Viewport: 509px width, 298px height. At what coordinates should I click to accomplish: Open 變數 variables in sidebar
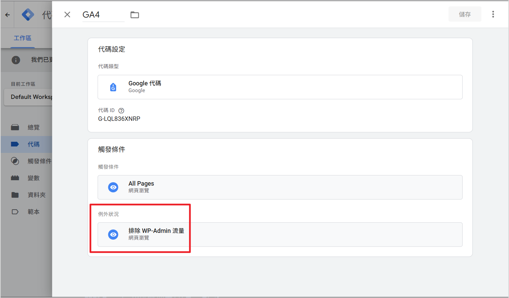point(26,178)
